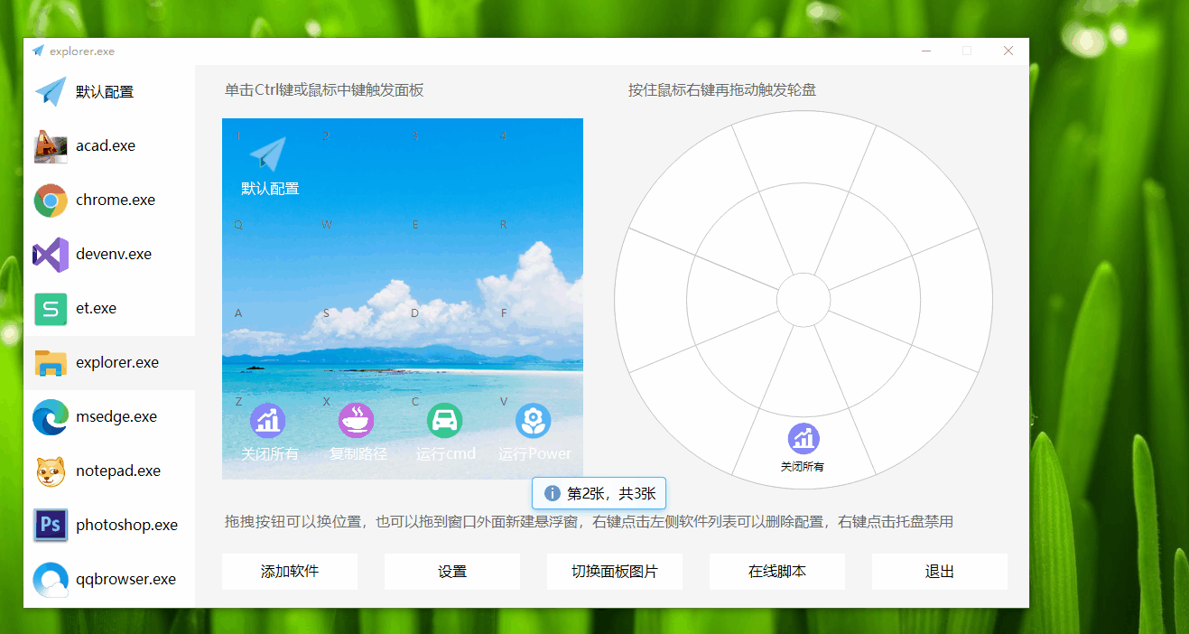Select et.exe label in the list
The height and width of the screenshot is (634, 1189).
pyautogui.click(x=96, y=308)
